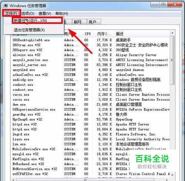Sort by the 描述 column header

(142, 34)
